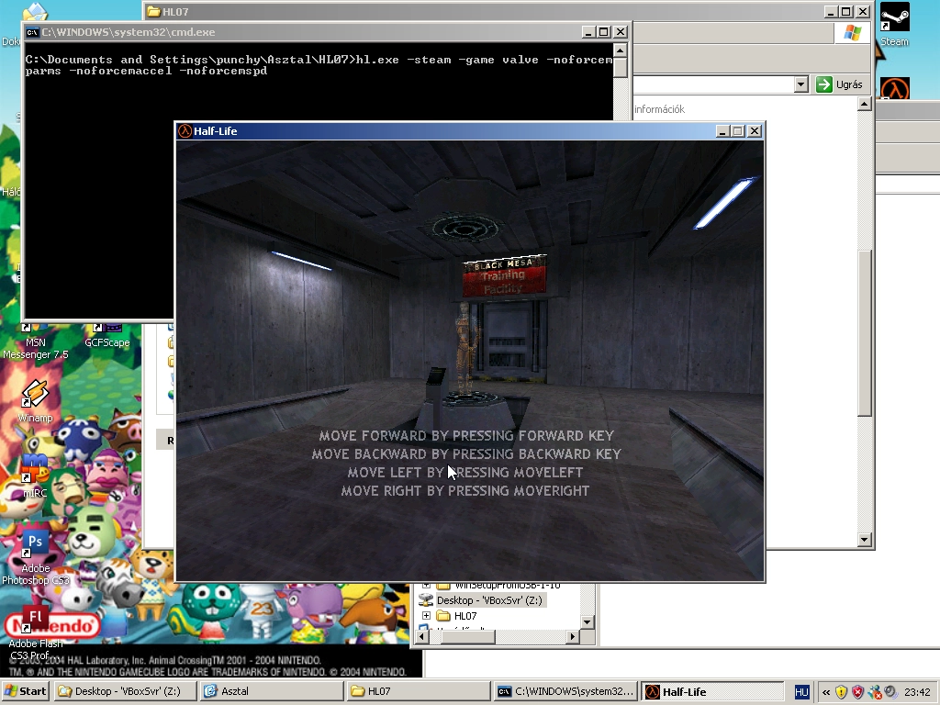Open the yellow security shield tray icon

pos(841,692)
